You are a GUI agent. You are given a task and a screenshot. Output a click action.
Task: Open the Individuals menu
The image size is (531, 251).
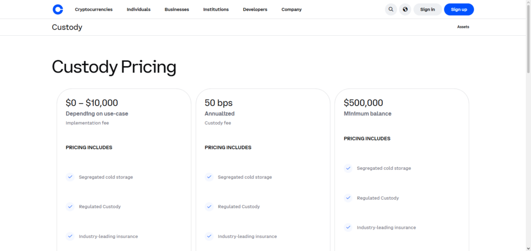[138, 9]
